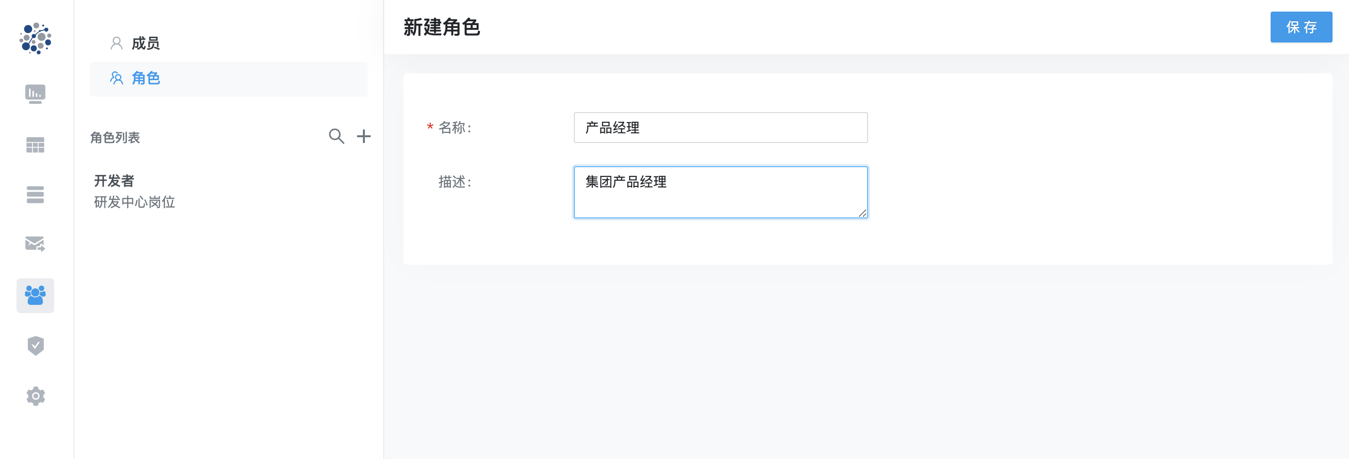Open the table grid icon in sidebar

(35, 145)
